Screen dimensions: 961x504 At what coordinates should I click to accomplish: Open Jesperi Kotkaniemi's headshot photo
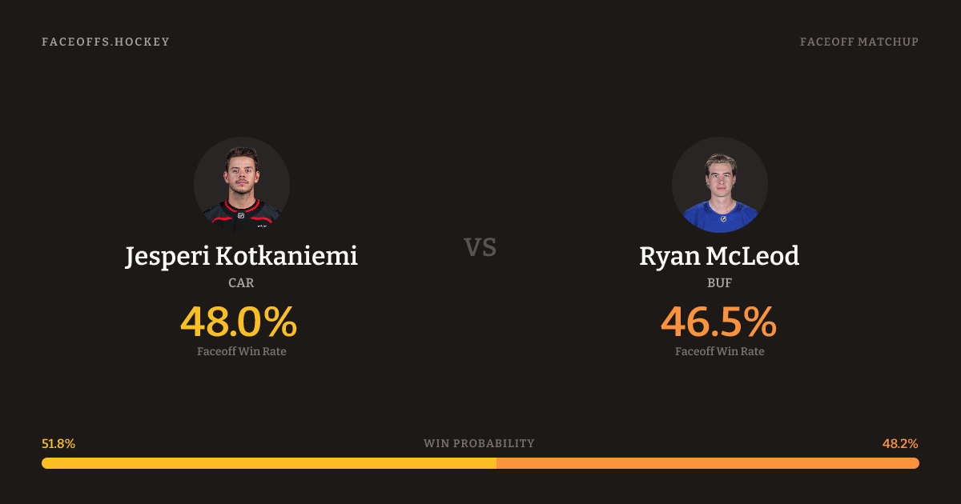point(241,185)
